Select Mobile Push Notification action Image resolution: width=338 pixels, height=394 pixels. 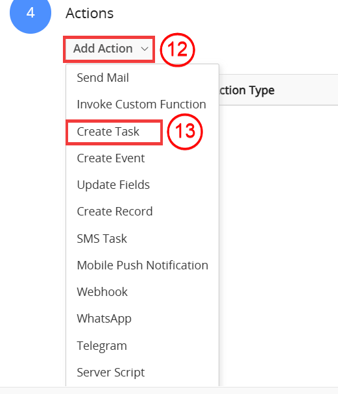[x=142, y=265]
